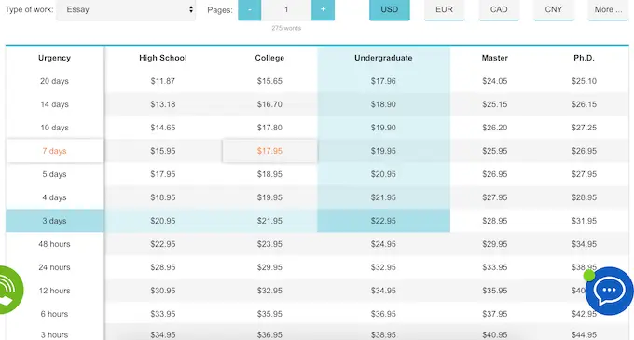Increase pages with the plus button
The image size is (634, 340).
323,9
